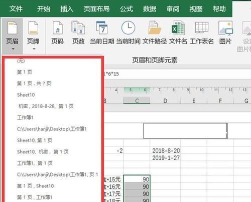The height and width of the screenshot is (202, 251).
Task: Choose header preset 工作簿1, 第 1 页
Action: (x=53, y=163)
